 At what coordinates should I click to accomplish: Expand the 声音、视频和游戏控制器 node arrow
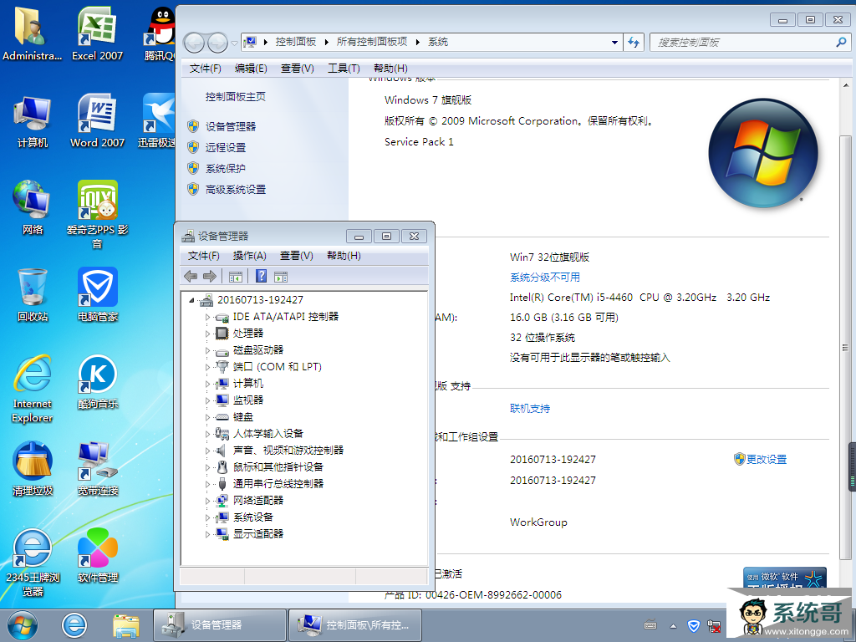(x=207, y=451)
